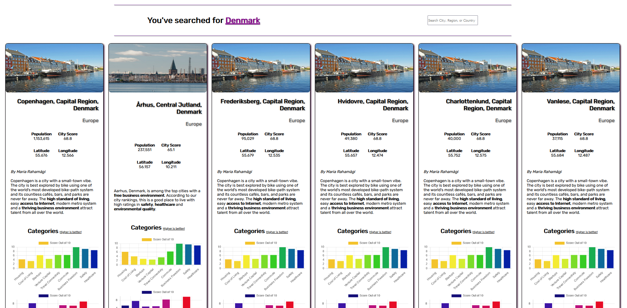Viewport: 627px width, 308px height.
Task: Select the Charlottenlund, Capital Region, Denmark title
Action: [x=479, y=105]
